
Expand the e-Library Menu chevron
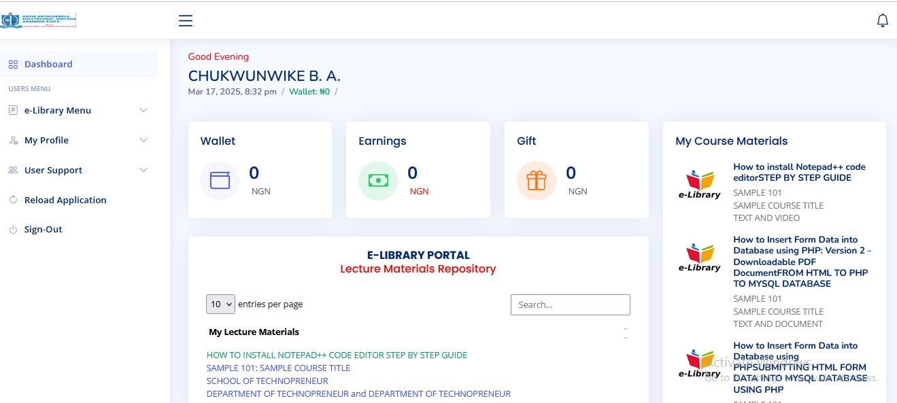(143, 110)
